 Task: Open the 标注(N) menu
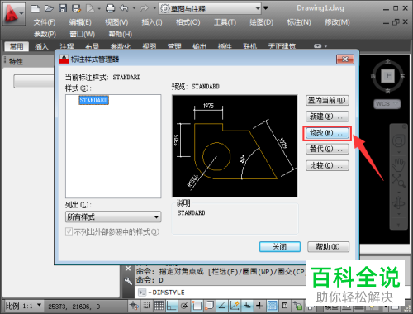[x=299, y=22]
